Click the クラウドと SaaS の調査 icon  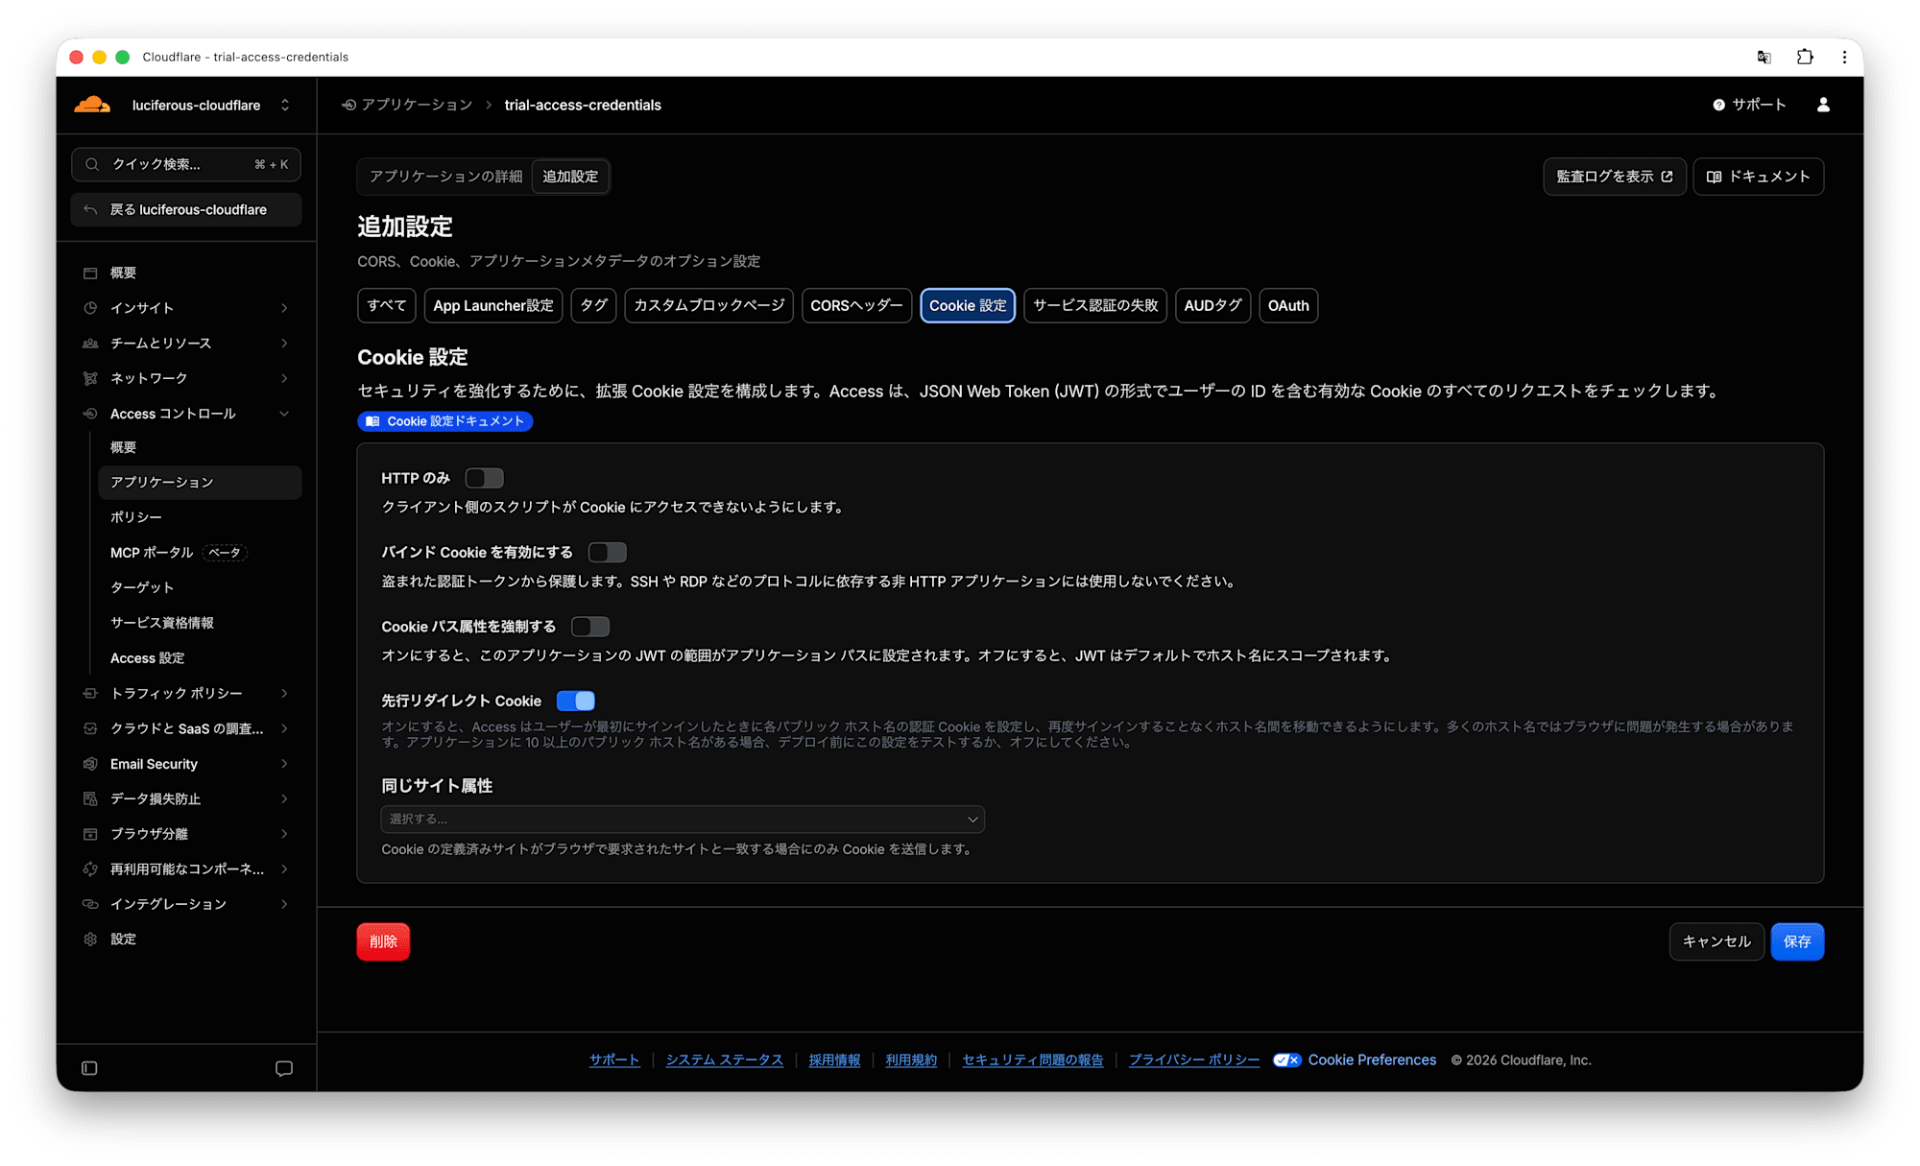click(90, 728)
